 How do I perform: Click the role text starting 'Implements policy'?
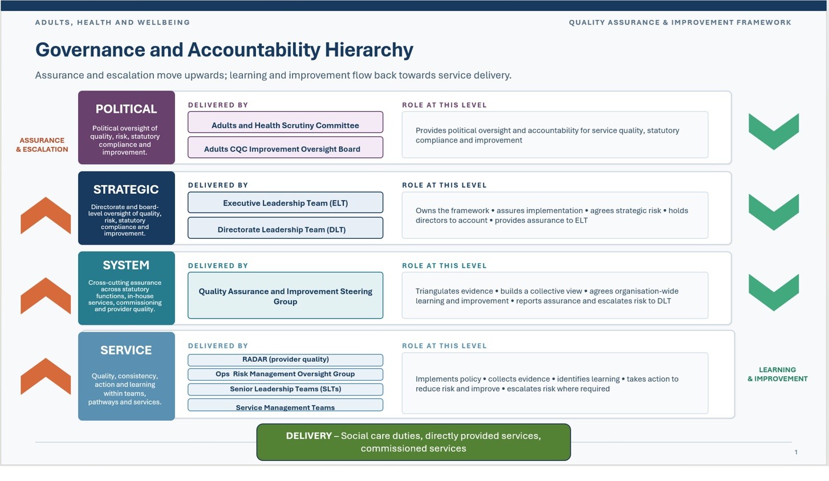point(547,384)
